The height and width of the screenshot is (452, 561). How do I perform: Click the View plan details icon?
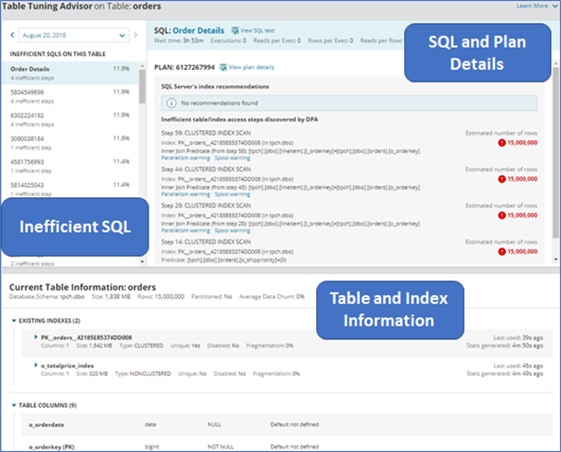coord(224,67)
